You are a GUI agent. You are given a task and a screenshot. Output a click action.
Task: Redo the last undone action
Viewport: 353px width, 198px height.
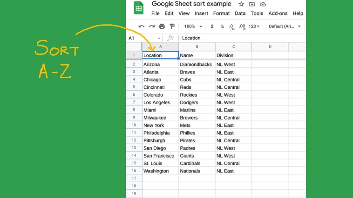tap(151, 26)
